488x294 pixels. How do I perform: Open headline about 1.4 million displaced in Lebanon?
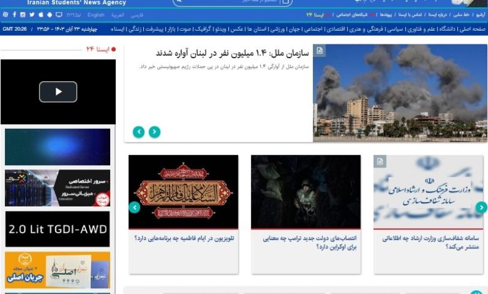(x=232, y=53)
